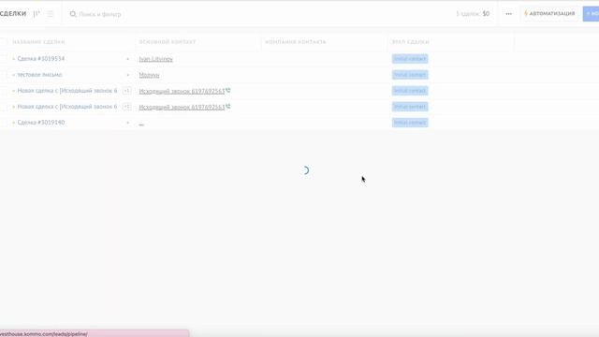The width and height of the screenshot is (599, 337).
Task: Open deal Сделка #3019534
Action: [41, 58]
